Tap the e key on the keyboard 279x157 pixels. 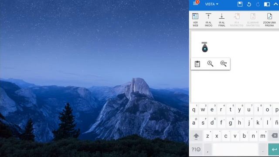[x=212, y=109]
